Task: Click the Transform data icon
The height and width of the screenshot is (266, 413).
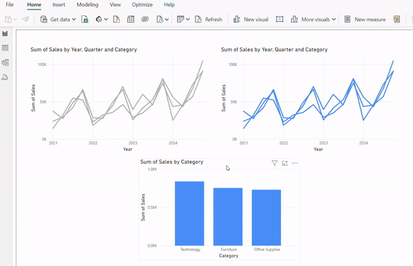Action: pyautogui.click(x=180, y=19)
